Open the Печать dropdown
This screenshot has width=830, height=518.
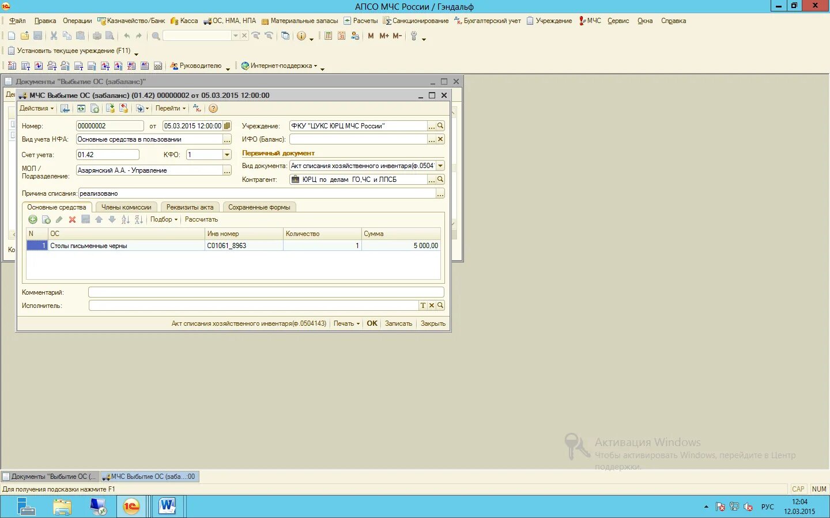346,323
